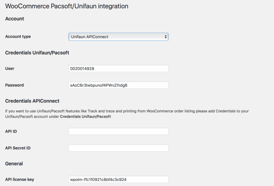
Task: Click into the User input field
Action: pos(118,68)
